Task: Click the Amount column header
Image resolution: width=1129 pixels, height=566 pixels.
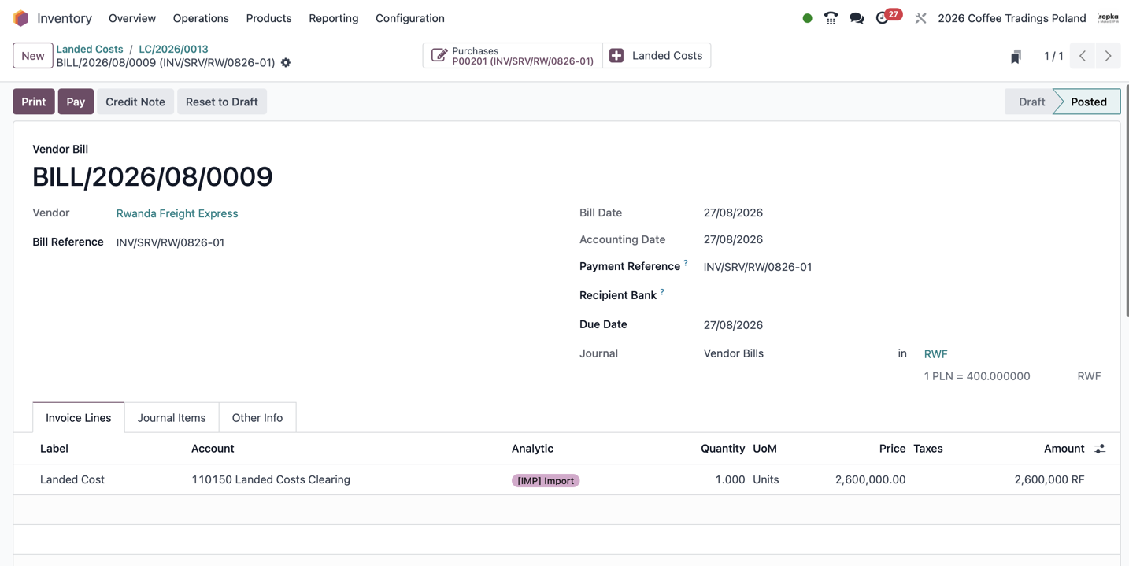Action: [1064, 449]
